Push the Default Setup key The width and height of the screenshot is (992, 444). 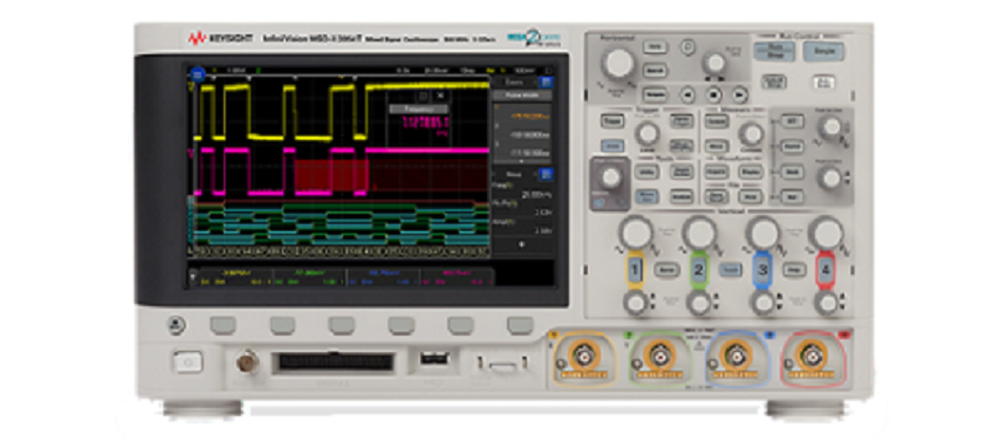coord(774,82)
